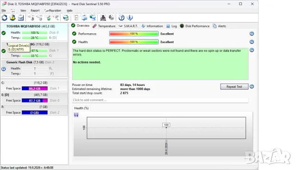296x170 pixels.
Task: Click the gray tools toolbar icon before Help
Action: [x=111, y=18]
